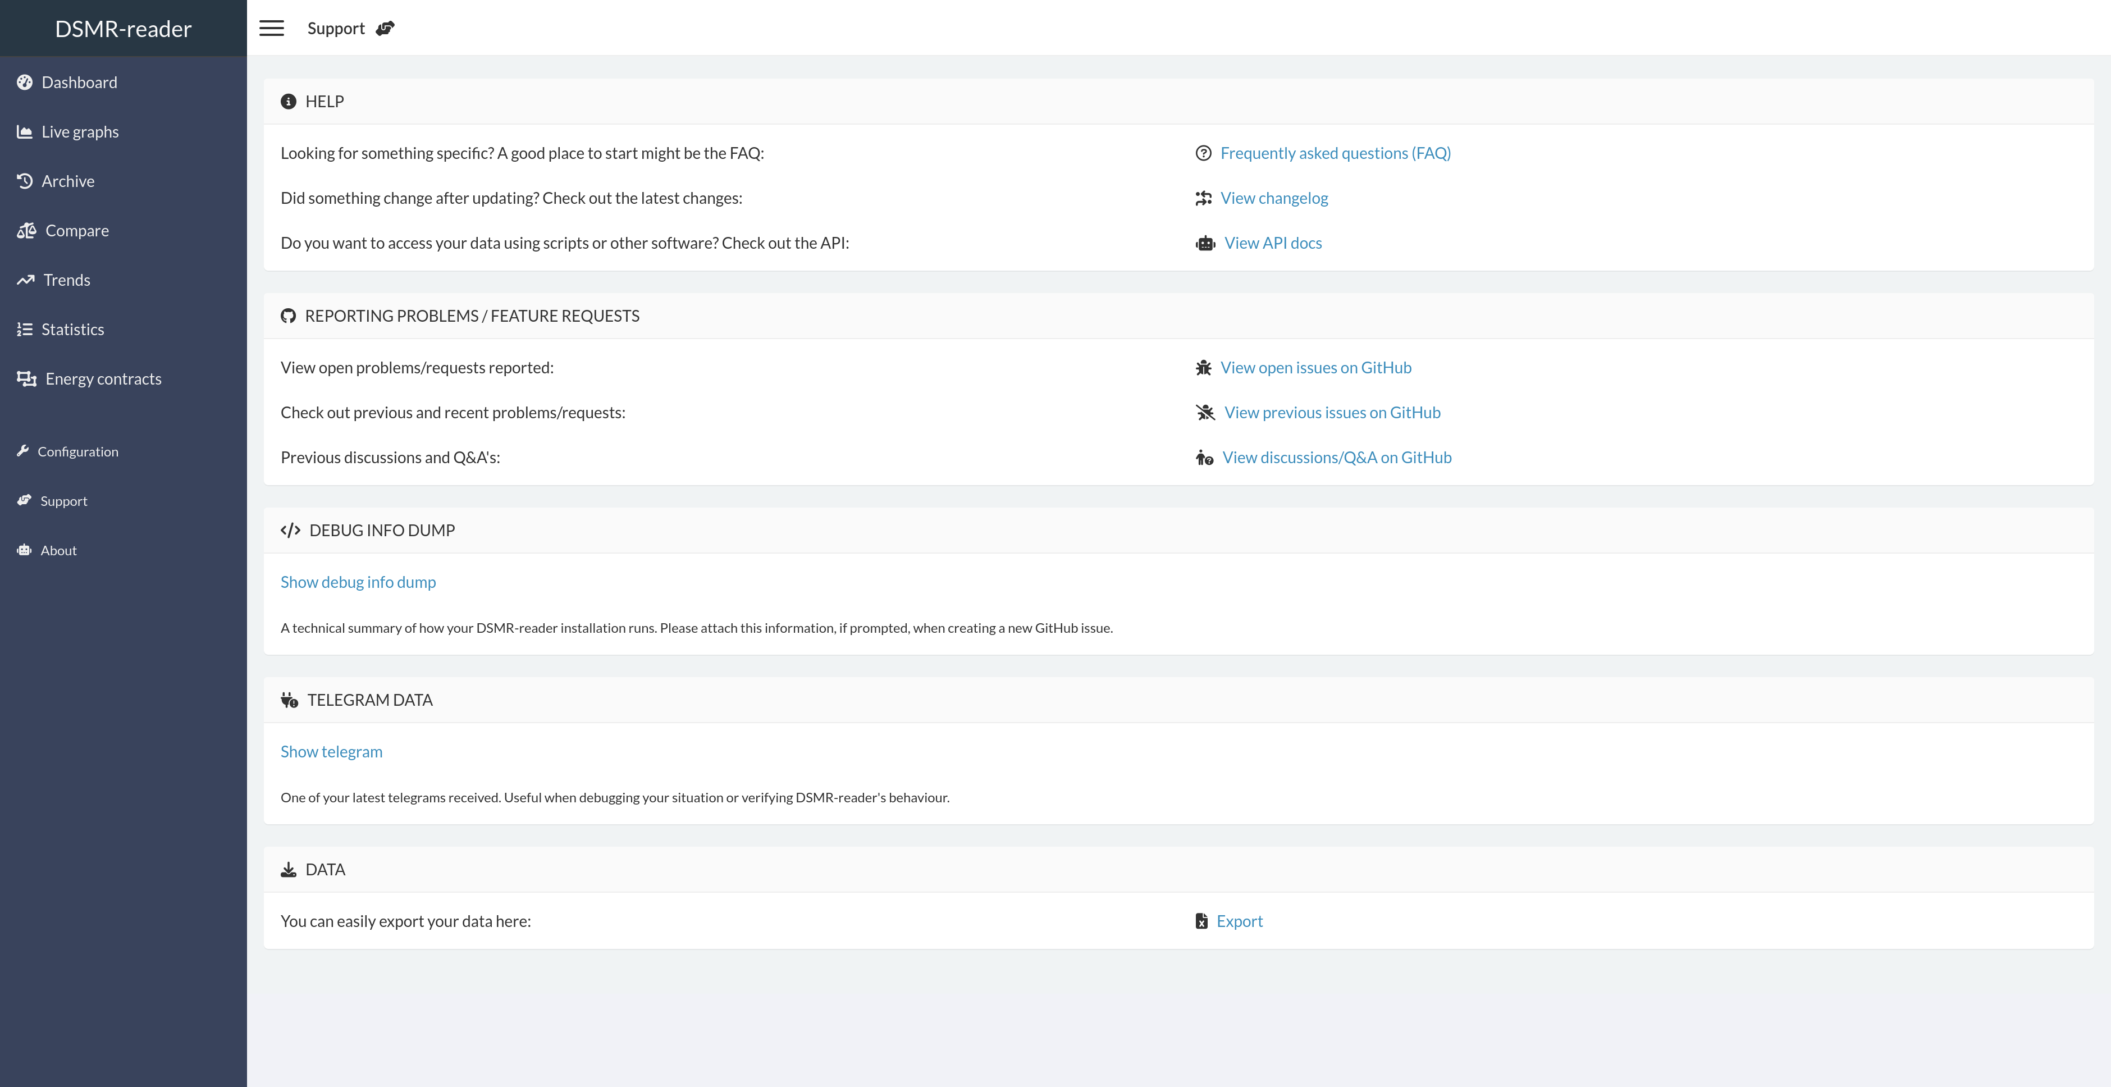This screenshot has width=2111, height=1087.
Task: Click the GitHub logo in Reporting Problems header
Action: (x=289, y=317)
